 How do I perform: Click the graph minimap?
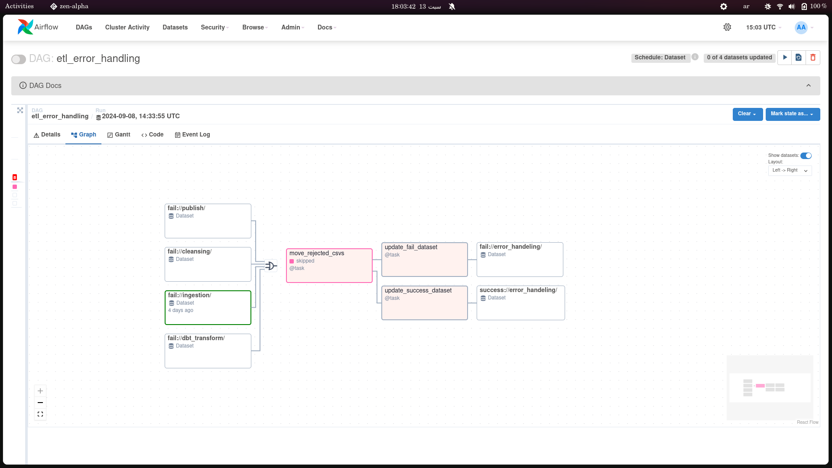click(x=770, y=388)
